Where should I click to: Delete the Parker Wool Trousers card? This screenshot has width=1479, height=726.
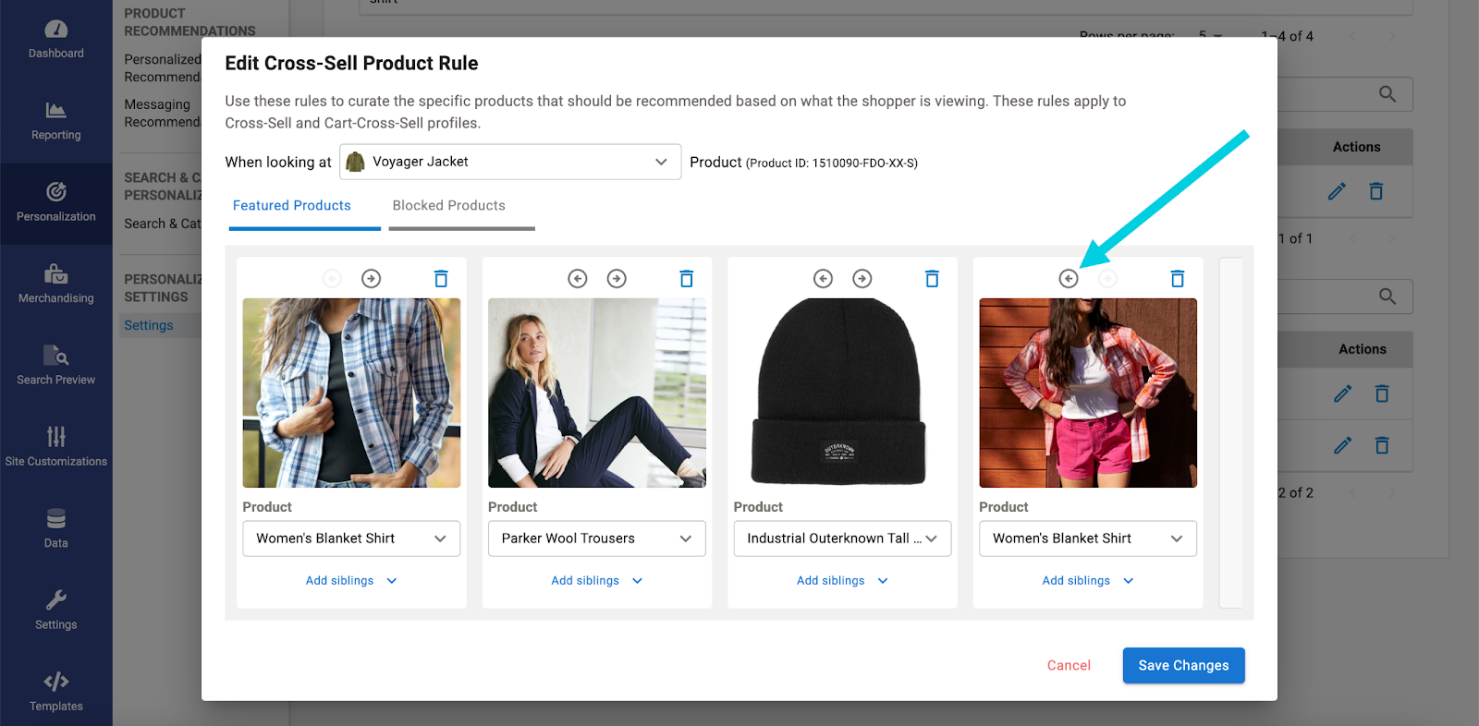click(x=687, y=278)
